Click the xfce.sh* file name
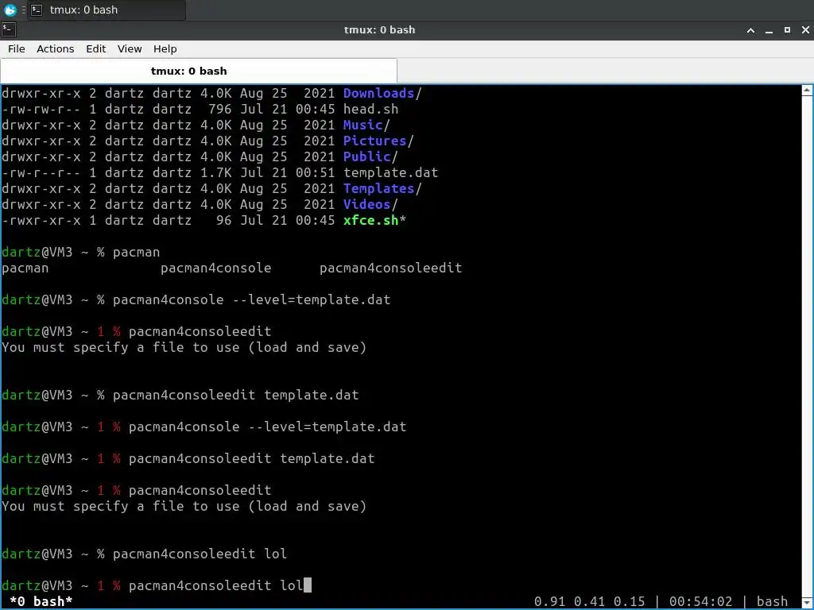Screen dimensions: 814x610 click(x=374, y=221)
